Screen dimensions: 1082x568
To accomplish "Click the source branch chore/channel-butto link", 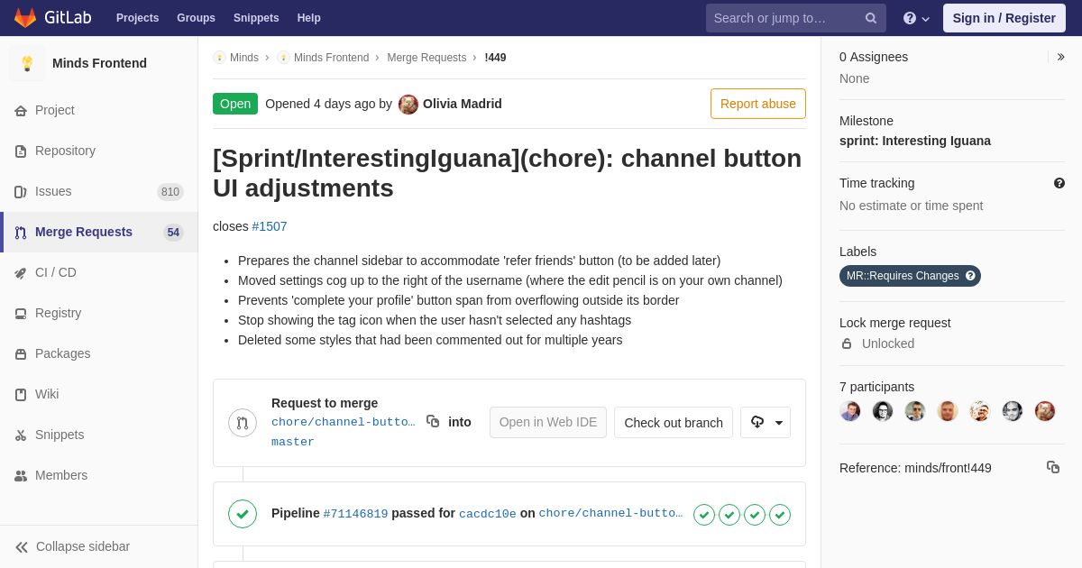I will (x=344, y=422).
